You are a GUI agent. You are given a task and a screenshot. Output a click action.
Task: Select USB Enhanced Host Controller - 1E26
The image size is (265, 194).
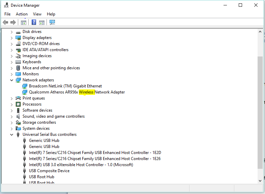95,159
